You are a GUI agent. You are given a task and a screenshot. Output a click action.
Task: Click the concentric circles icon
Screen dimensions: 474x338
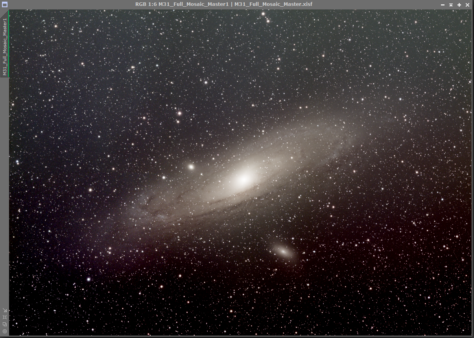pyautogui.click(x=5, y=331)
